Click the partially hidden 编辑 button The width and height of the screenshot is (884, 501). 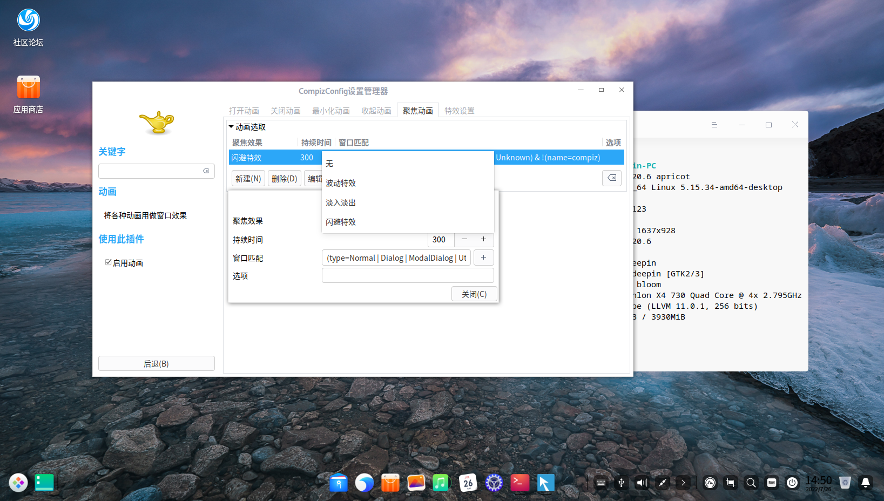point(313,179)
